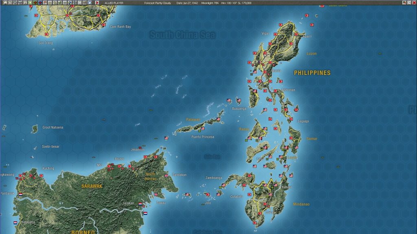Screen dimensions: 417x234
Task: Click the Luzon island label
Action: [312, 53]
